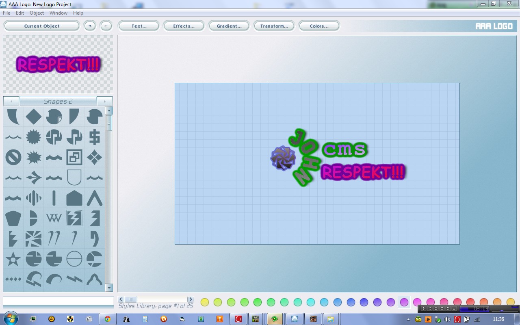520x325 pixels.
Task: Open the Gradient... dialog button
Action: (229, 26)
